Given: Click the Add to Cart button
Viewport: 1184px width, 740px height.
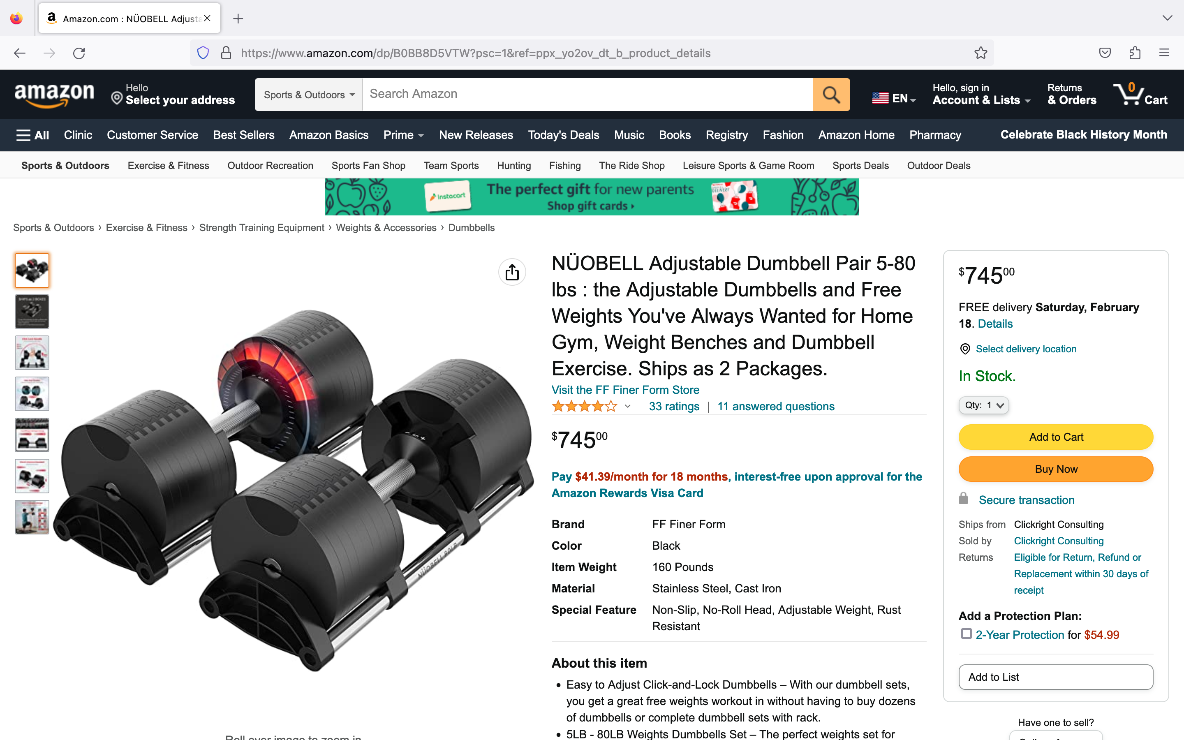Looking at the screenshot, I should tap(1056, 437).
